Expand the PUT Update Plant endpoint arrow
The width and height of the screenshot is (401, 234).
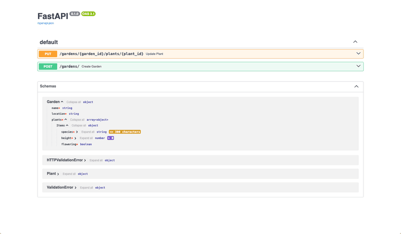(358, 54)
